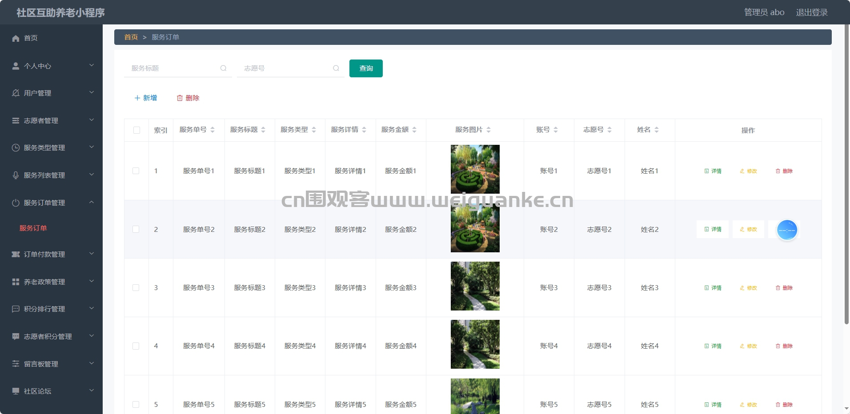Expand 用户管理 submenu chevron
This screenshot has height=414, width=850.
[92, 92]
